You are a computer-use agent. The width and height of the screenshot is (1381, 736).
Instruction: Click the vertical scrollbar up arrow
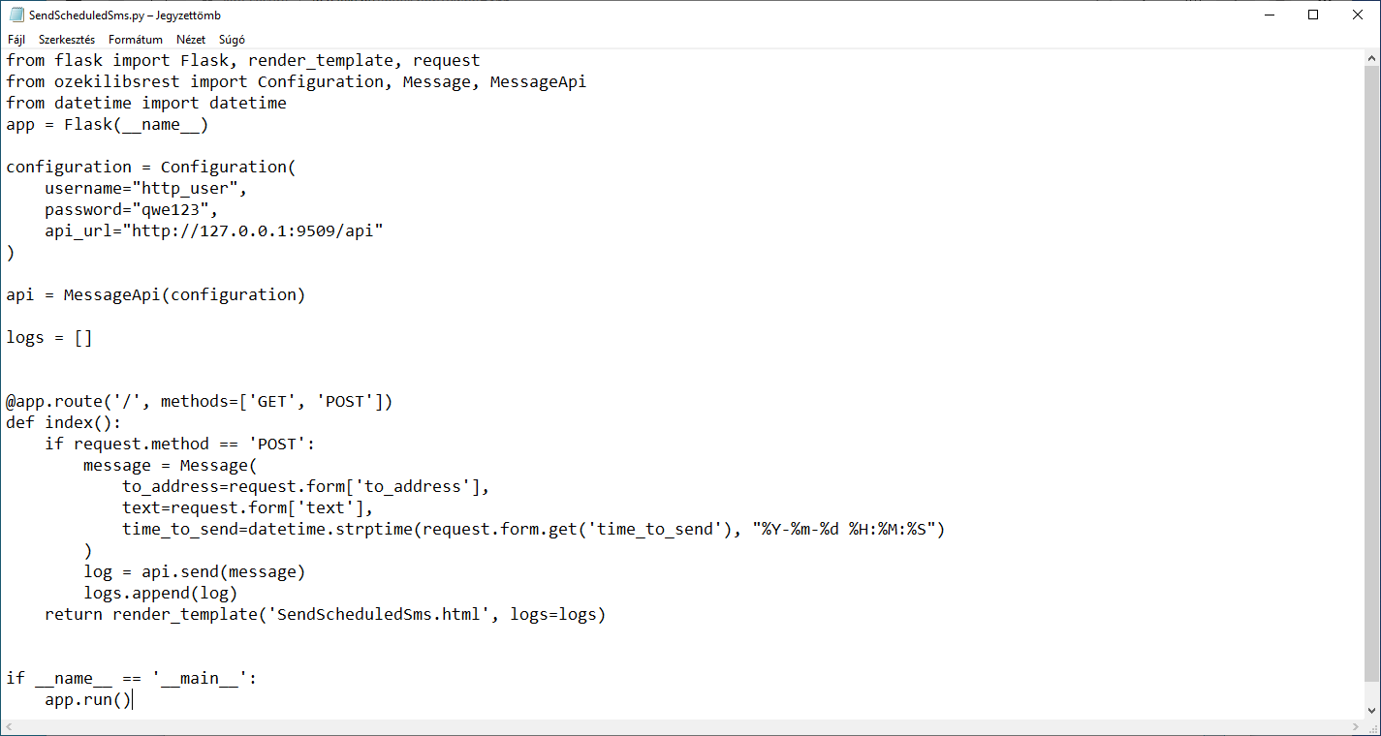click(x=1371, y=58)
